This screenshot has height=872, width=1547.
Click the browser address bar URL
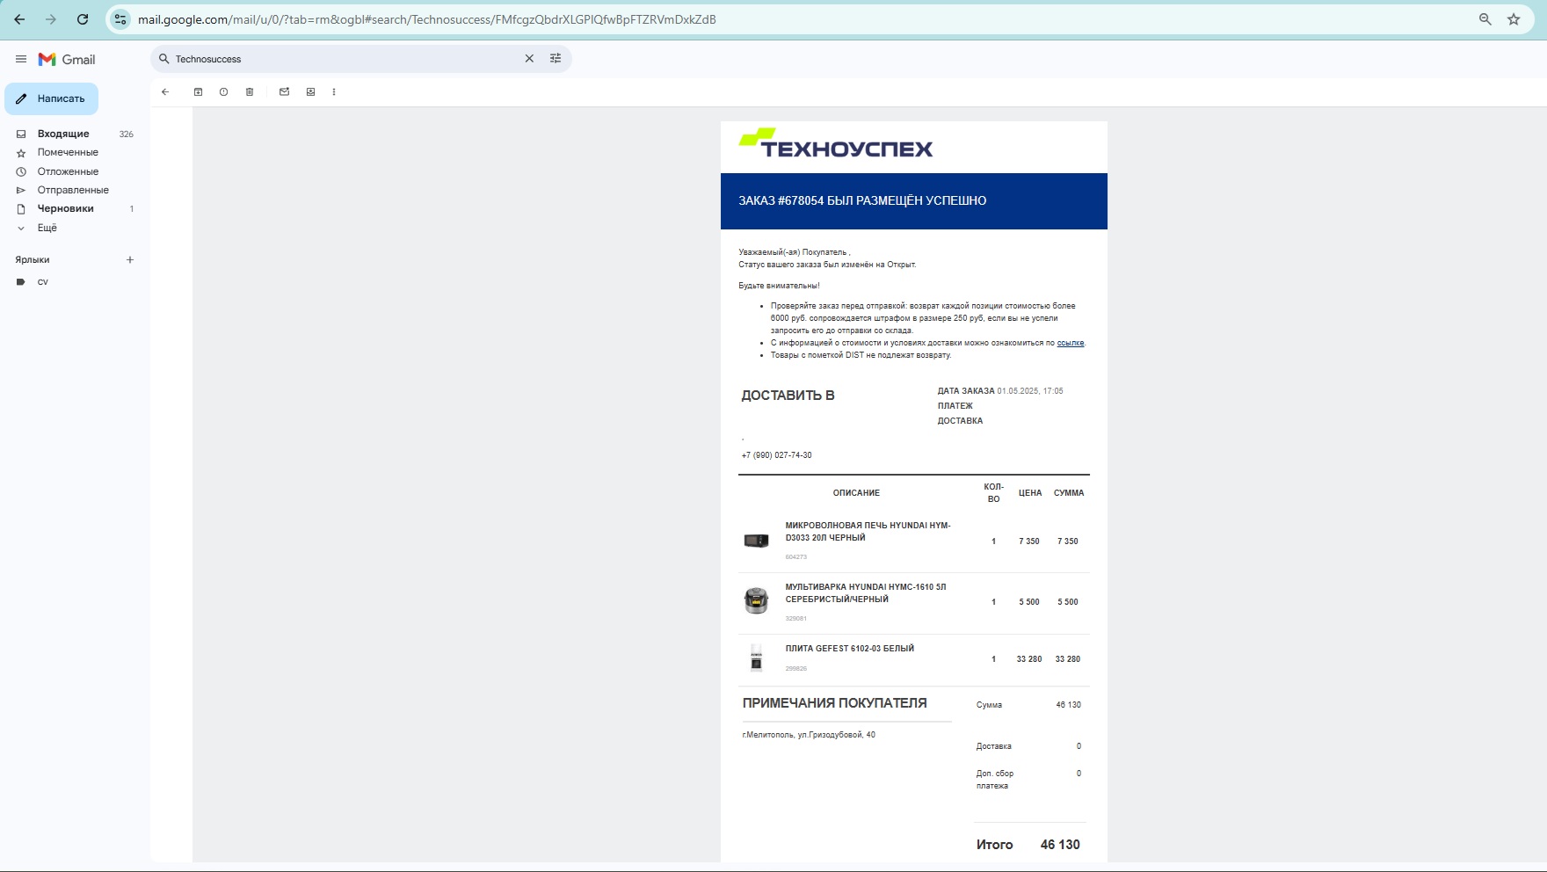click(x=426, y=19)
